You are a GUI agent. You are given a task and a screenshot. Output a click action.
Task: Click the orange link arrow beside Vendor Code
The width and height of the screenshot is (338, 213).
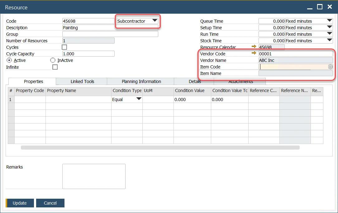254,53
